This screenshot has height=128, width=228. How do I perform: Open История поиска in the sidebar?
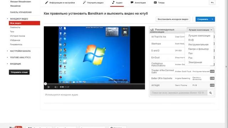pos(17,36)
